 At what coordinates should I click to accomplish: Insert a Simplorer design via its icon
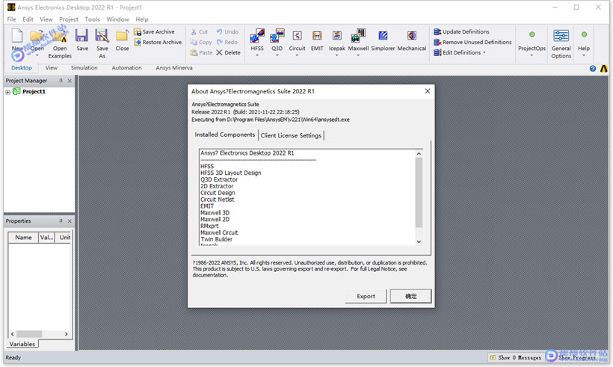pyautogui.click(x=383, y=36)
